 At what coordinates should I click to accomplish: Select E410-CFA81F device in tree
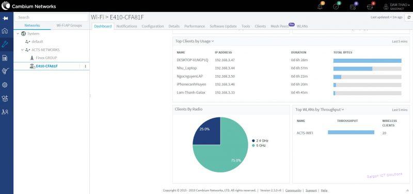click(x=47, y=66)
